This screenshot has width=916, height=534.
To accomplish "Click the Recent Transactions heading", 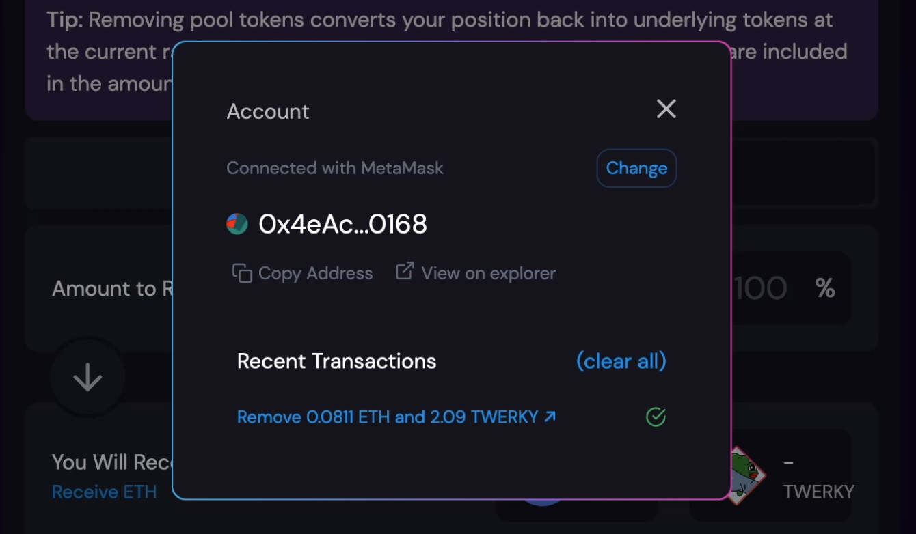I will tap(336, 361).
